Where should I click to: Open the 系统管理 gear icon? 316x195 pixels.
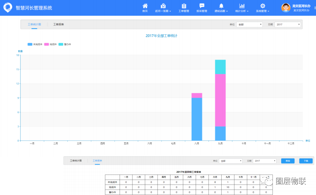coord(263,6)
